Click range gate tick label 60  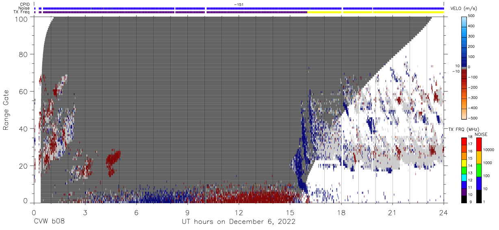pos(24,92)
